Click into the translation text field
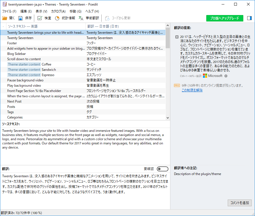255x216 pixels. [x=85, y=191]
